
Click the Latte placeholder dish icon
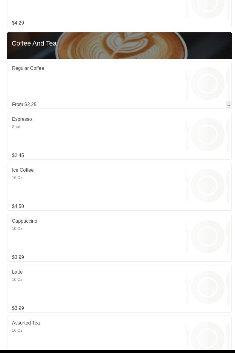coord(207,287)
